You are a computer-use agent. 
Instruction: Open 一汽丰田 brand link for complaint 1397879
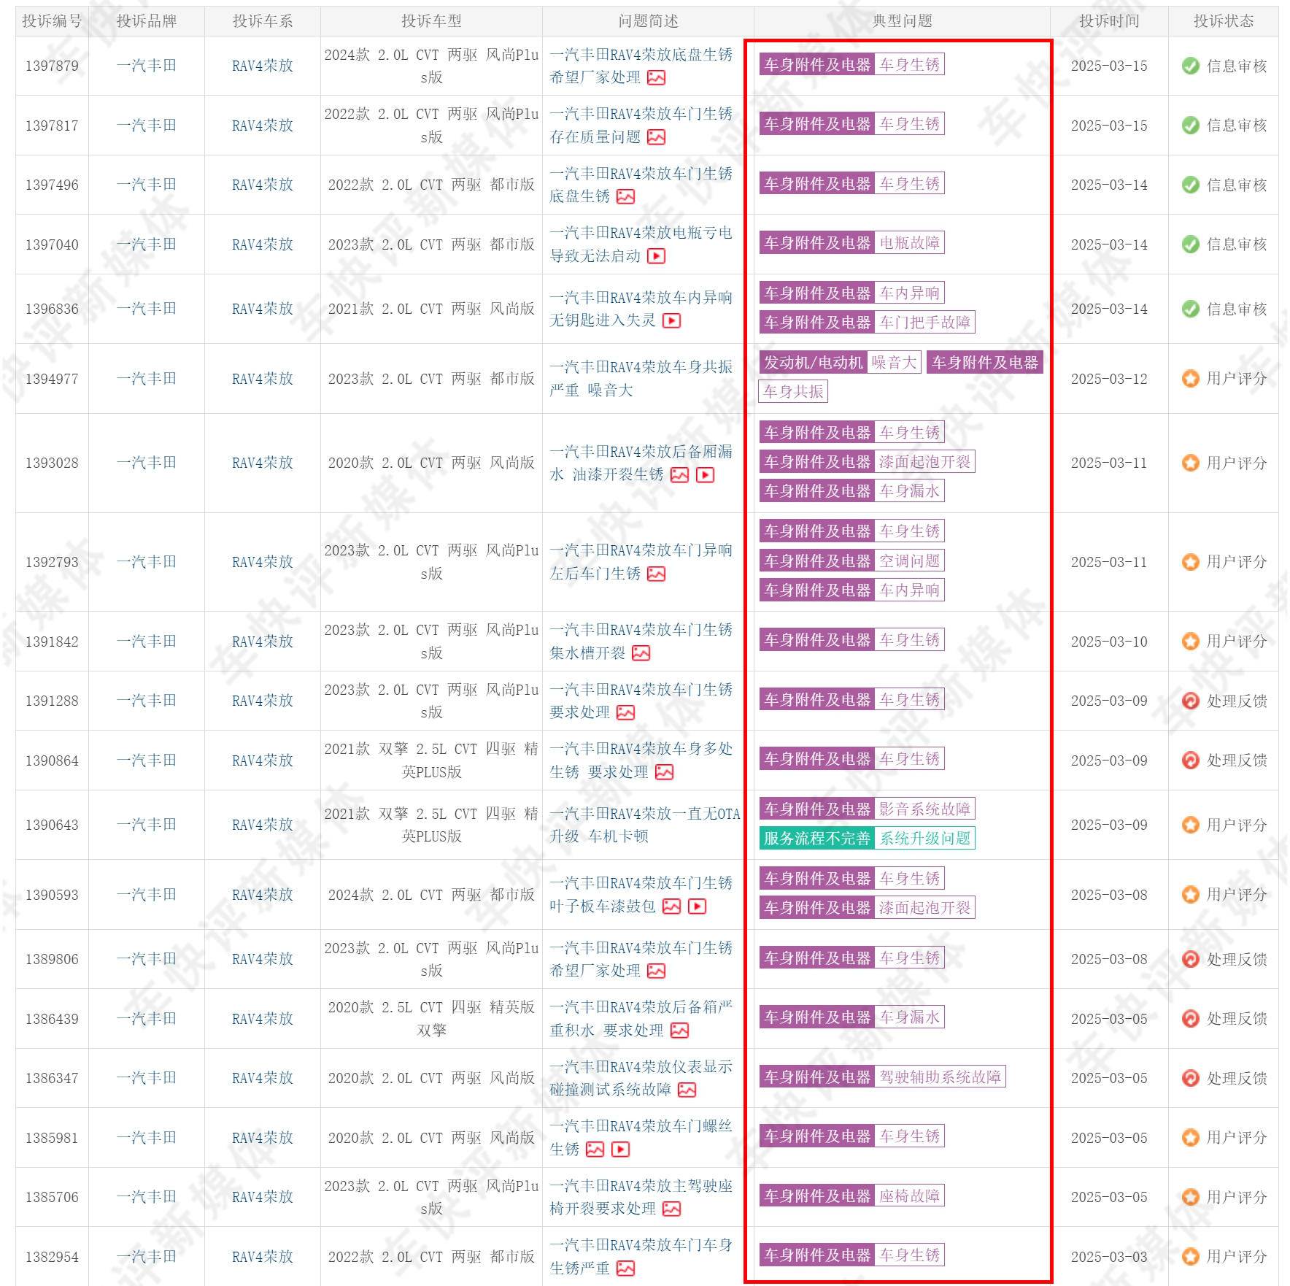tap(147, 66)
